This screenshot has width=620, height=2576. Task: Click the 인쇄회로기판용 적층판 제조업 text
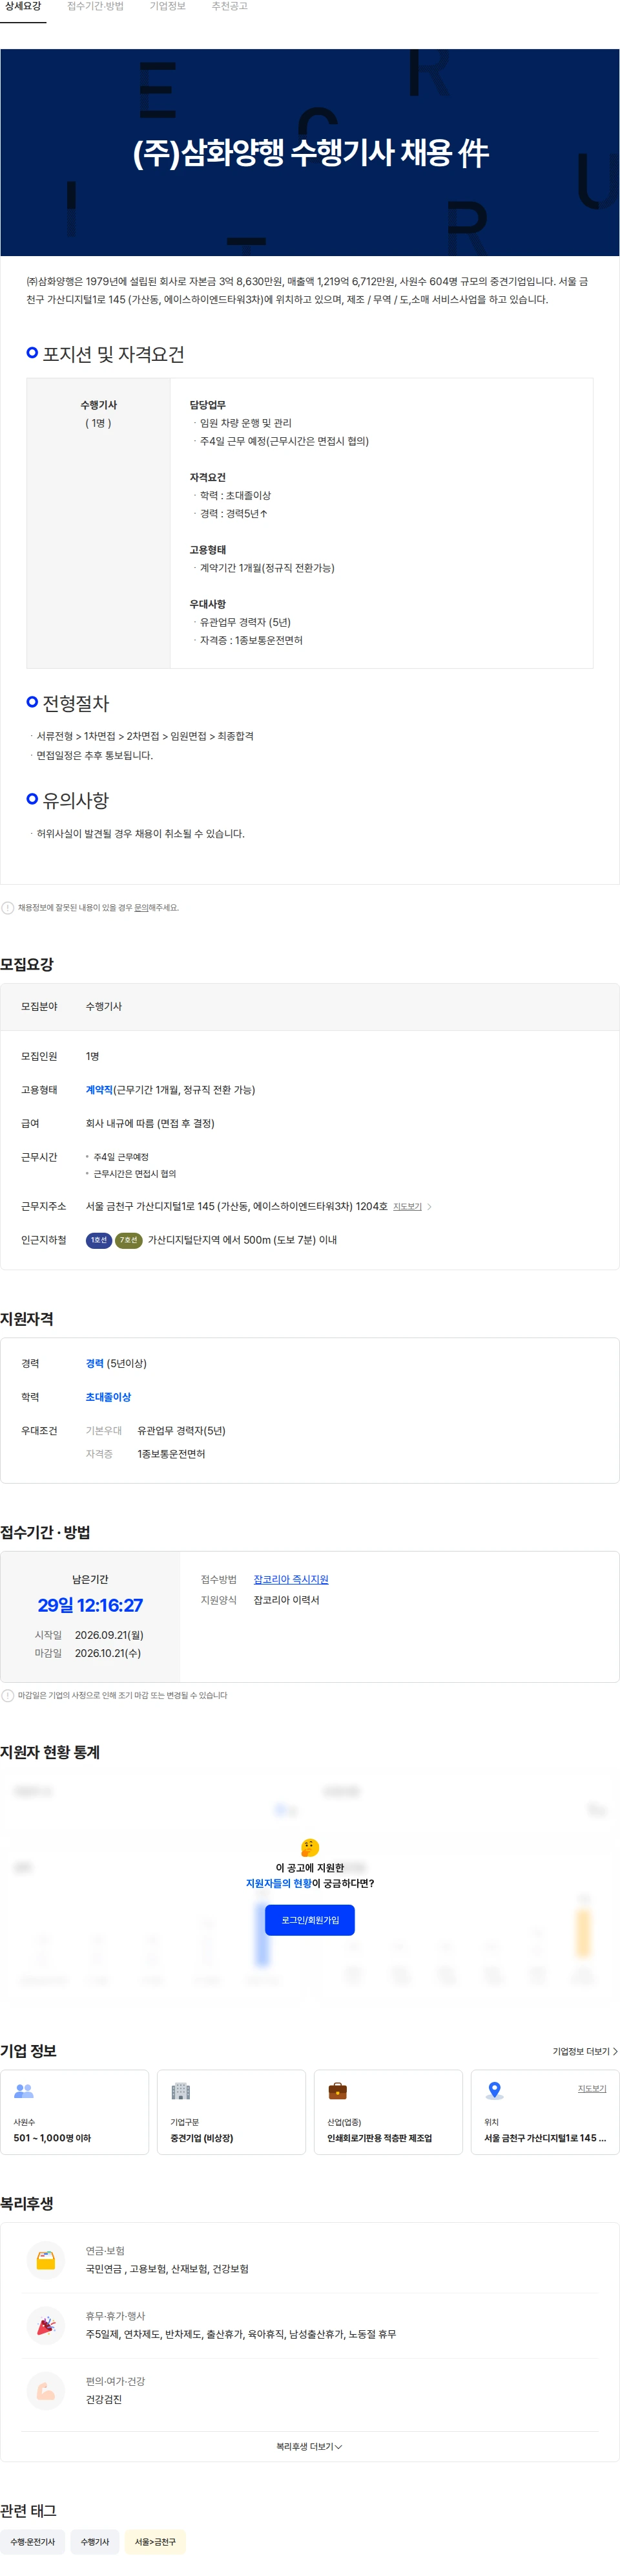379,2138
